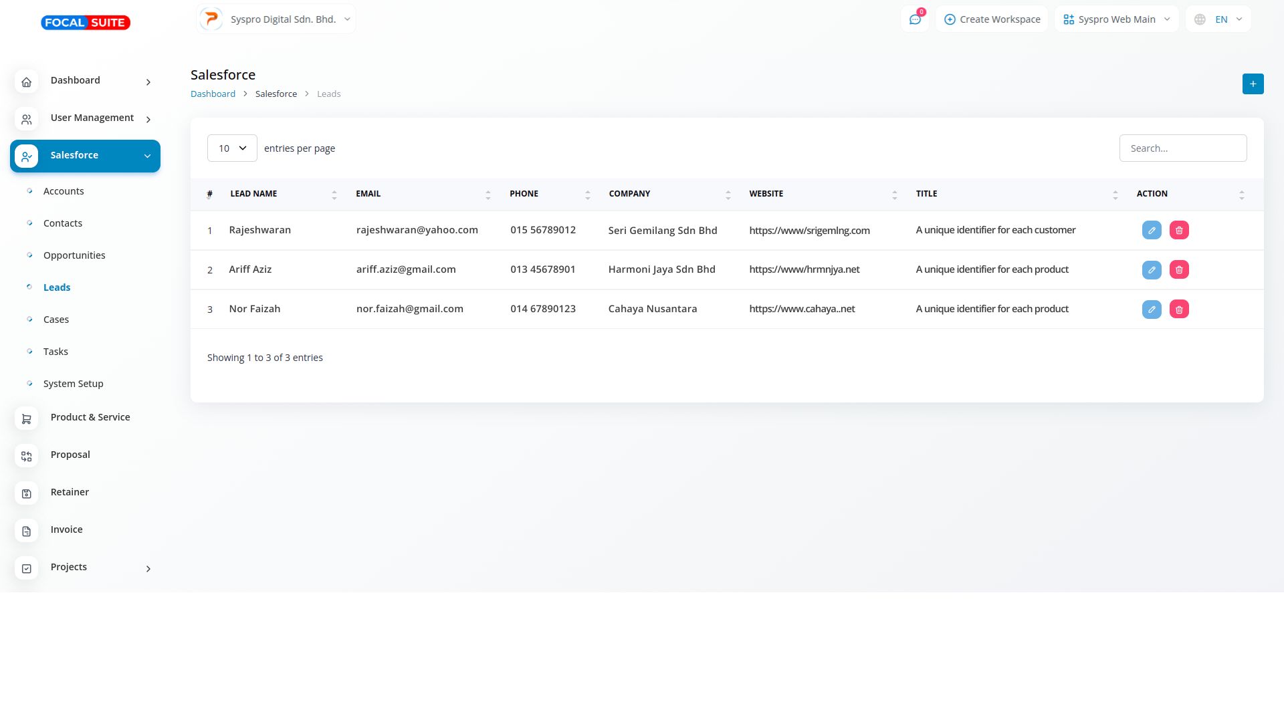Delete the Rajeshwaran lead entry
Image resolution: width=1284 pixels, height=722 pixels.
point(1179,230)
